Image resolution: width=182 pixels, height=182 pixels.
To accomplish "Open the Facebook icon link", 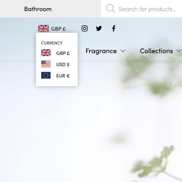I will click(x=114, y=29).
